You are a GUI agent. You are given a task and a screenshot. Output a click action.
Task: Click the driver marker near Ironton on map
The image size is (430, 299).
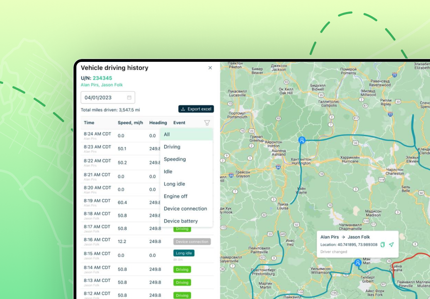pos(302,140)
